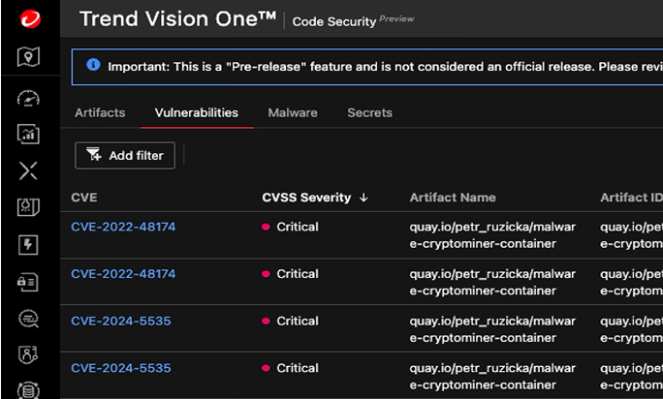Switch to the Malware tab
The width and height of the screenshot is (663, 399).
click(292, 112)
